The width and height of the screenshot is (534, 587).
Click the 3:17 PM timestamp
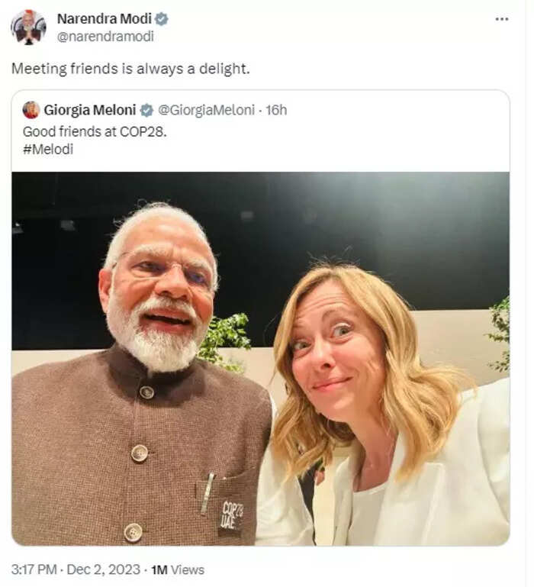(34, 569)
